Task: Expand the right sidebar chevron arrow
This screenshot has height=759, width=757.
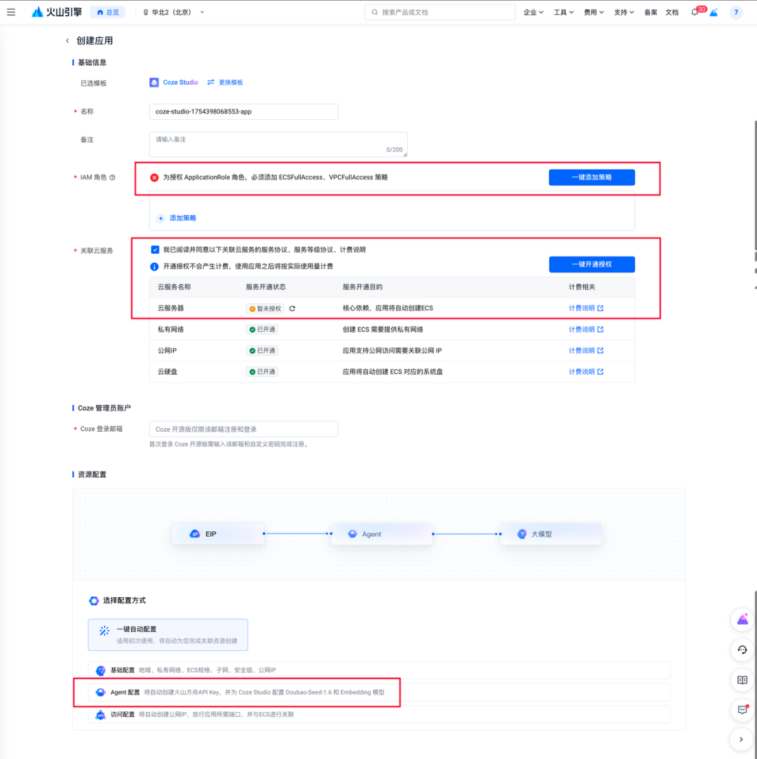Action: (742, 739)
